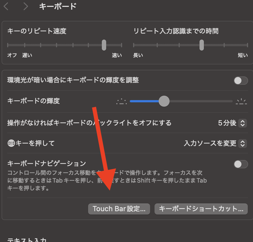Set repeat delay slider to 長い end
Viewport: 253px width, 242px height.
(134, 45)
